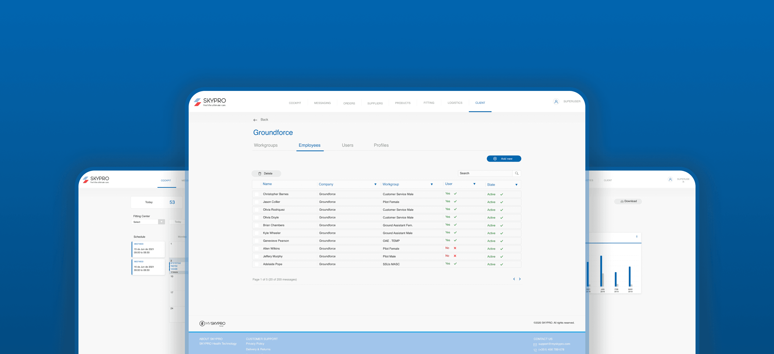Select checkbox for Allen Wilkins
774x354 pixels.
(257, 249)
